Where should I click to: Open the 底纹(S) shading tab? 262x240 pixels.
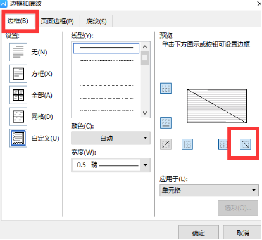tap(96, 22)
